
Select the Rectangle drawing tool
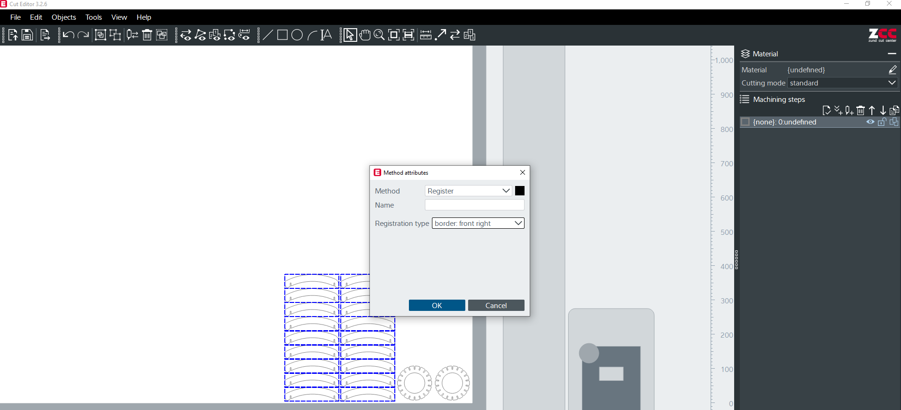(282, 35)
